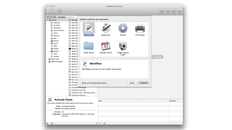Collapse the Library disclosure triangle
The height and width of the screenshot is (130, 232).
click(x=47, y=20)
